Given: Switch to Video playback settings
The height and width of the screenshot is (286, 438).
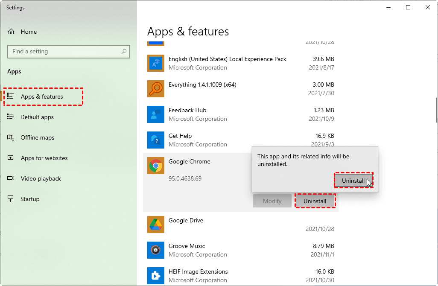Looking at the screenshot, I should 41,178.
